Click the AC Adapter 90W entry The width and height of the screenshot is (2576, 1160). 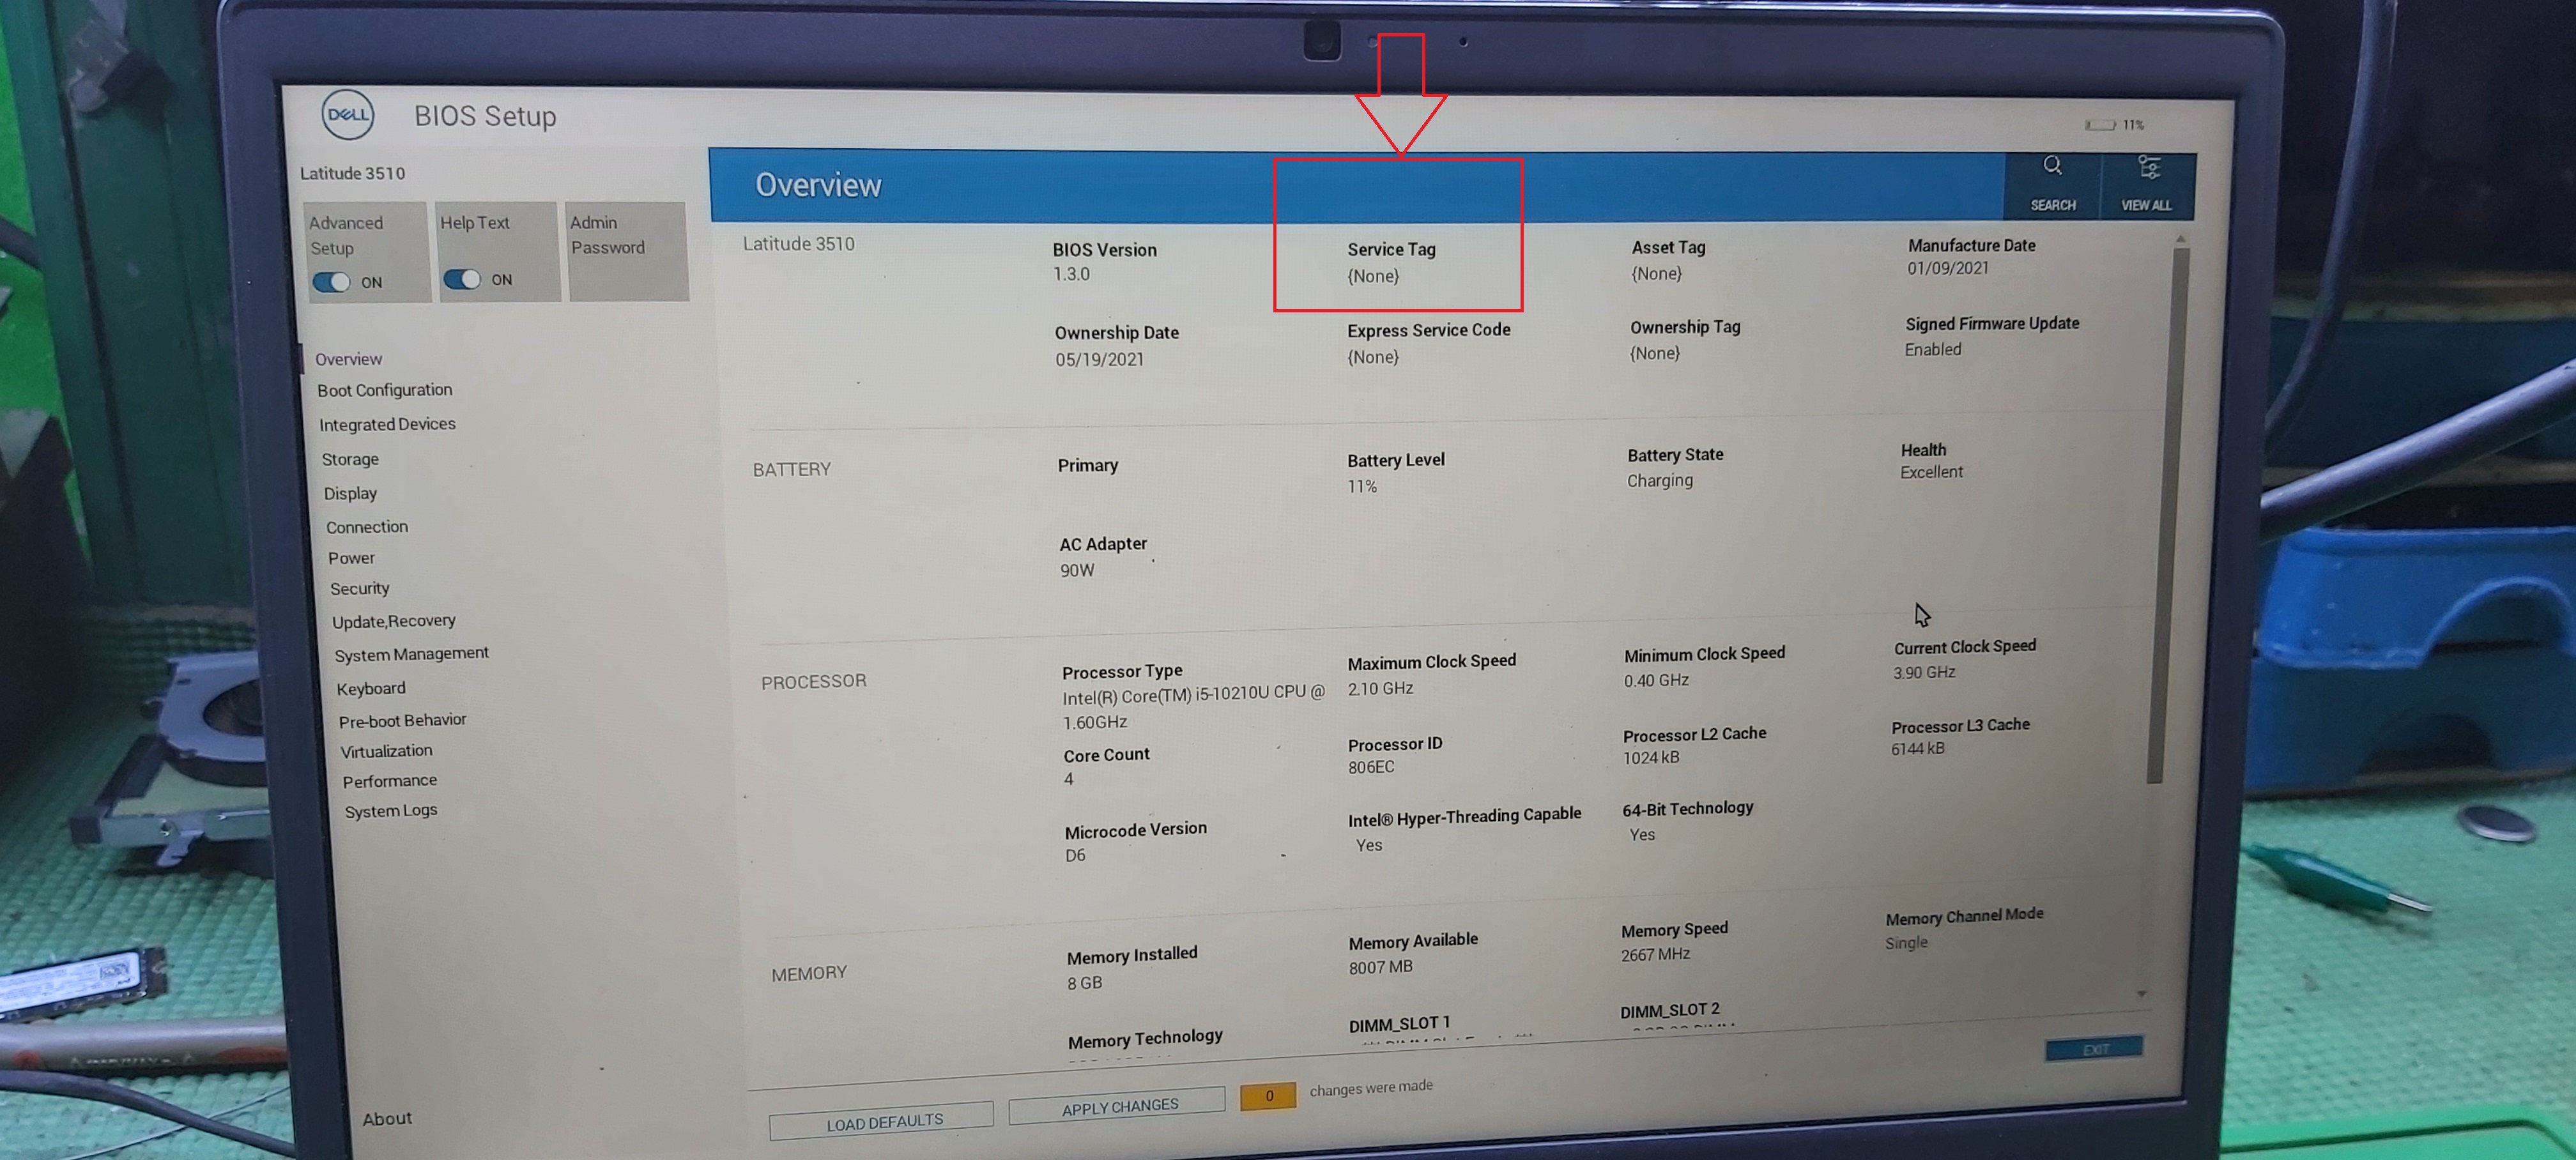pos(1103,556)
